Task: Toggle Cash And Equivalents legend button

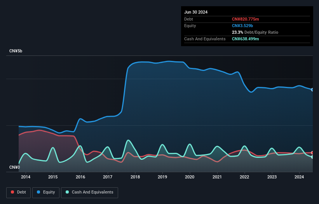Action: pos(89,192)
